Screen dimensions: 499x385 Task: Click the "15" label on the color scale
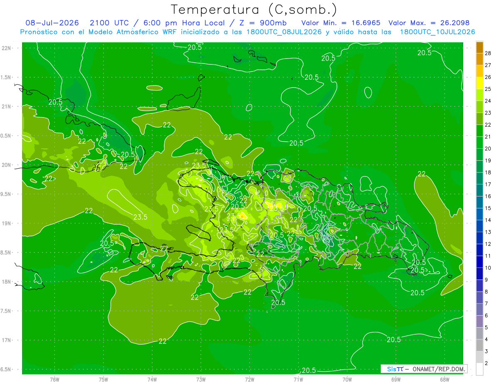coord(488,208)
